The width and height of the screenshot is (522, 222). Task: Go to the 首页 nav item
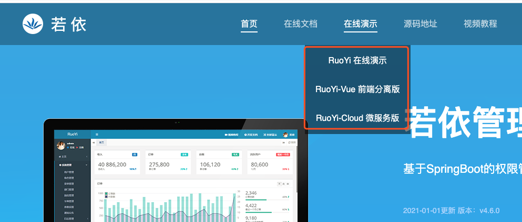coord(249,24)
